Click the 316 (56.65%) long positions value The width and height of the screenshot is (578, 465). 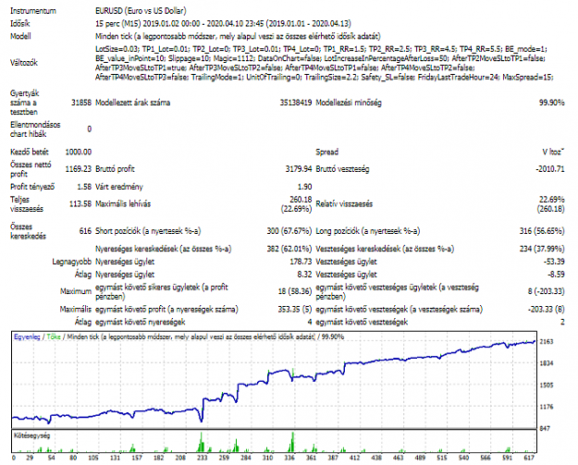tap(542, 231)
